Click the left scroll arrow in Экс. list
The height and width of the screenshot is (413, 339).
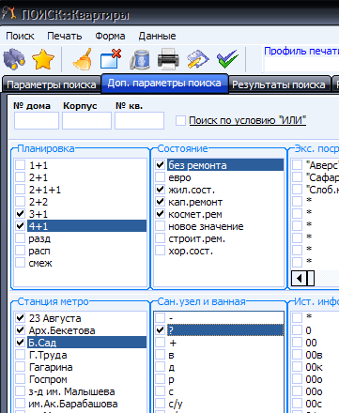[x=300, y=278]
